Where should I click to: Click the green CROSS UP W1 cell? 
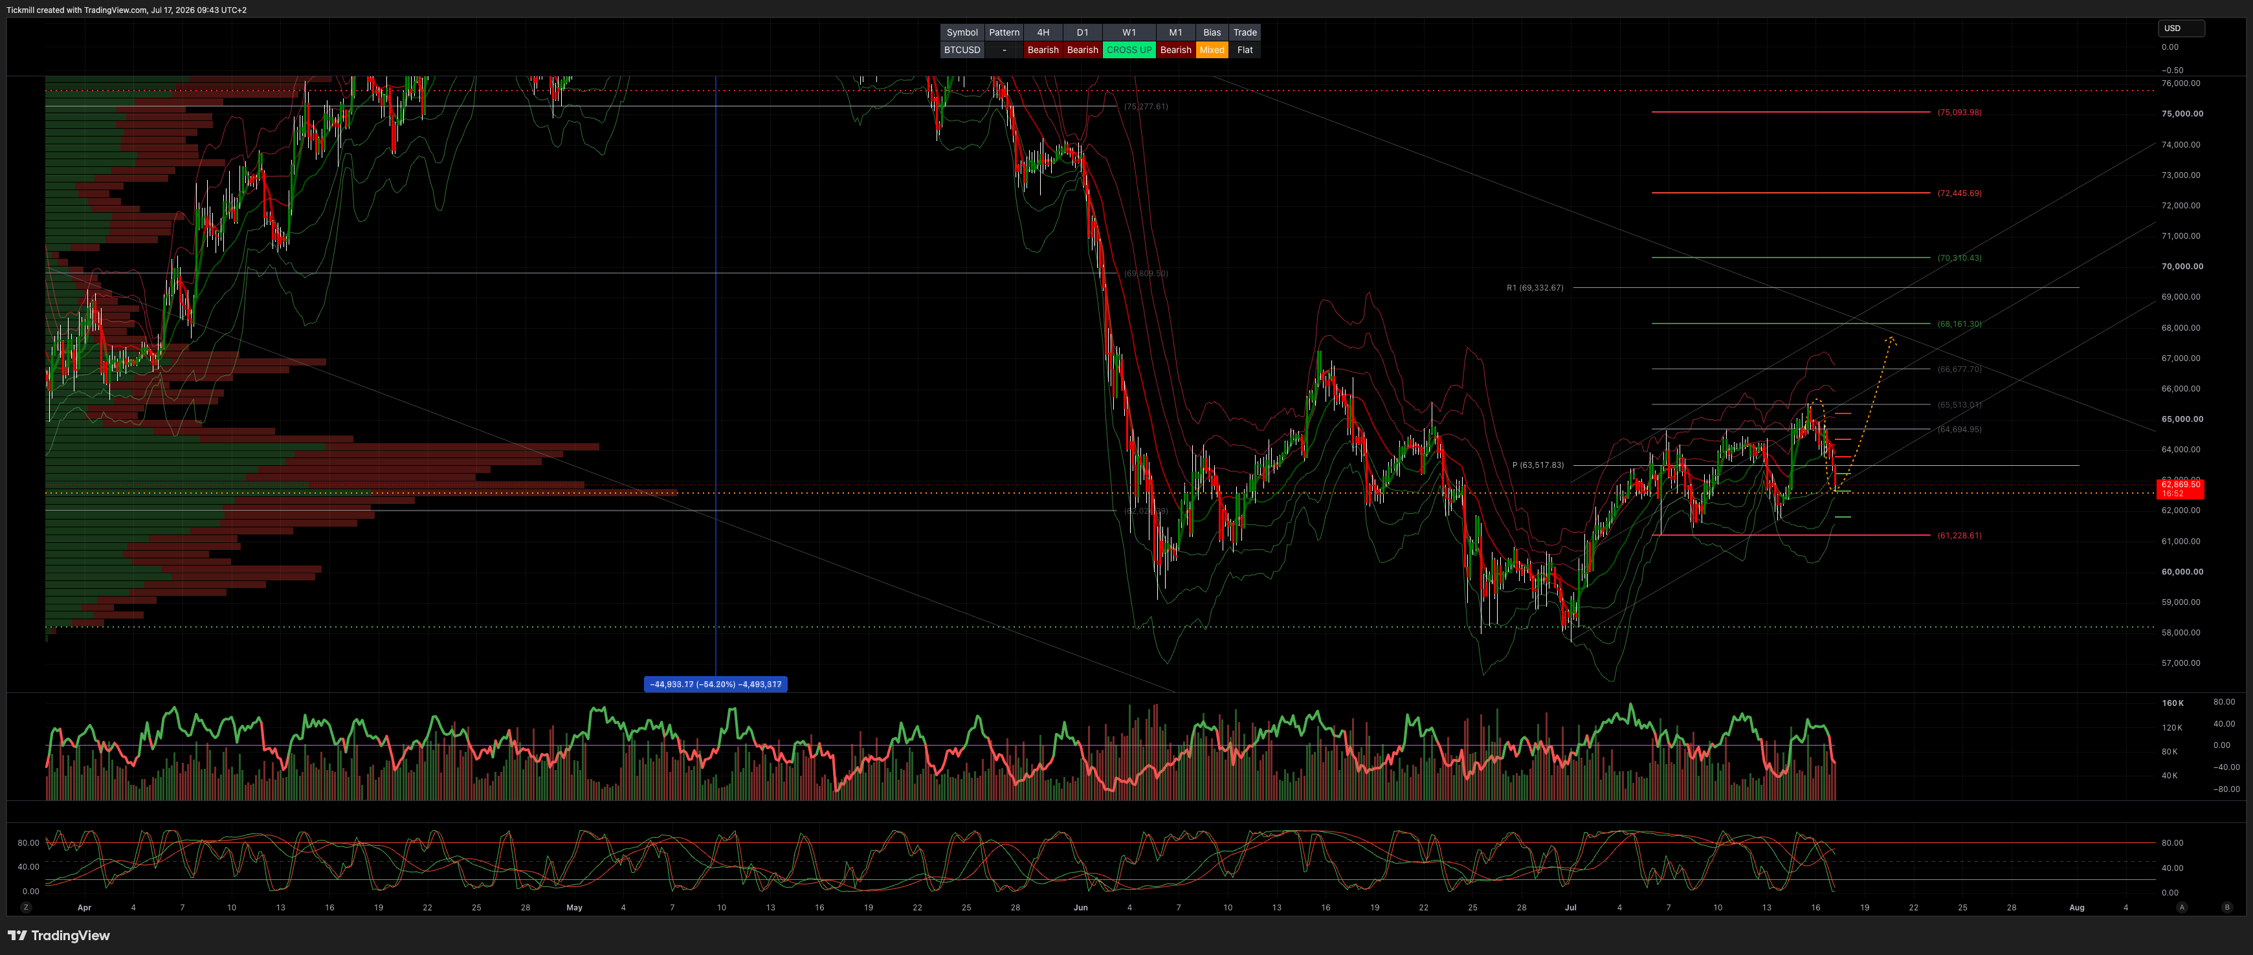click(1129, 50)
